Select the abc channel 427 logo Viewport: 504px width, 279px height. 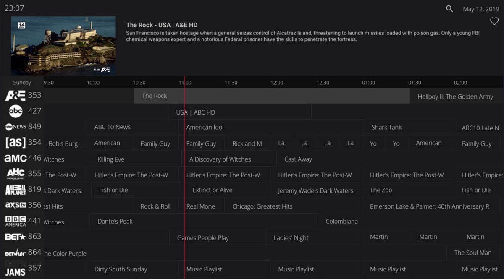16,111
